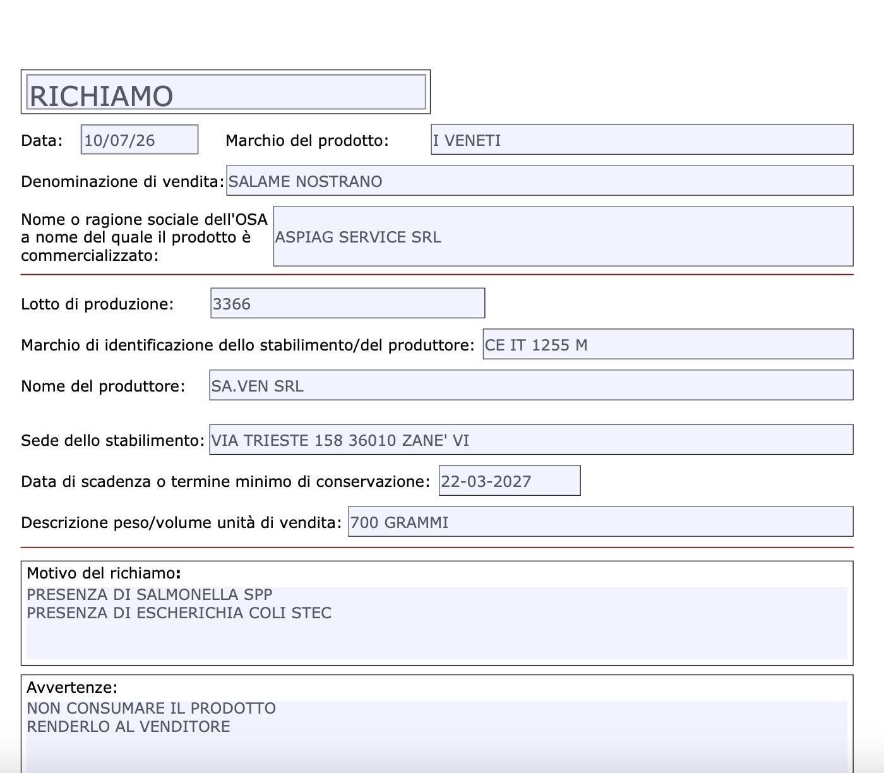The width and height of the screenshot is (884, 773).
Task: Click the 700 GRAMMI weight field
Action: click(600, 522)
